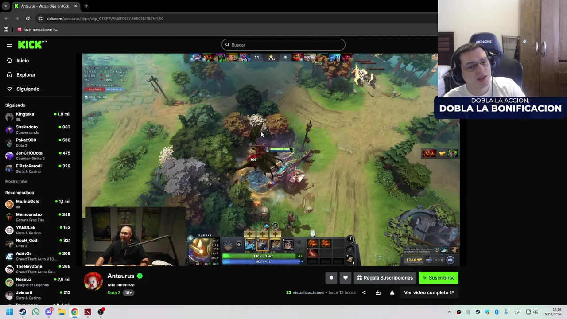
Task: Open the Windows Start menu
Action: [9, 312]
